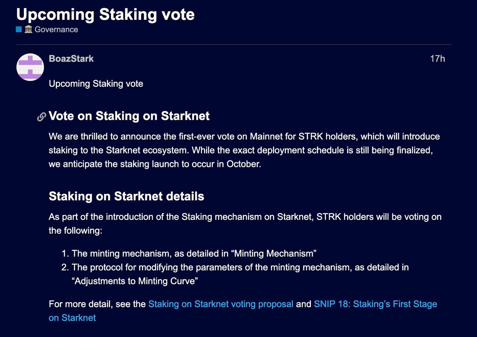
Task: Click the "For more detail, see the" text
Action: tap(97, 304)
